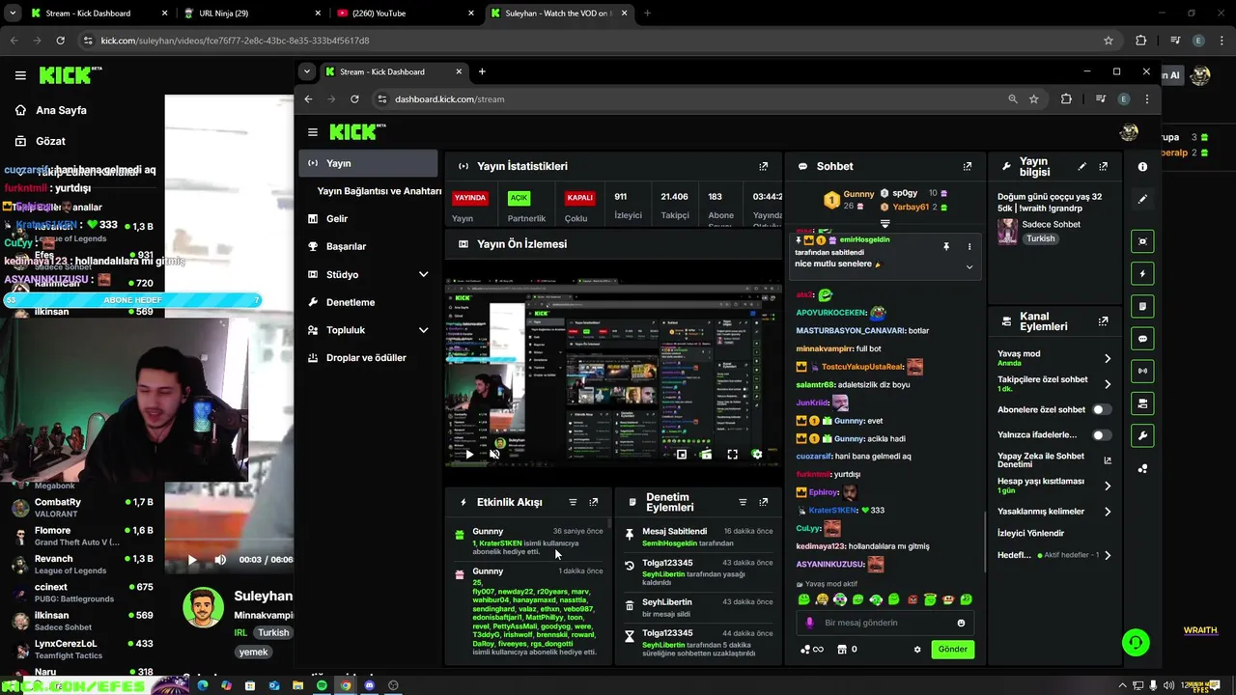Play the VOD in the background Kick window
This screenshot has width=1236, height=695.
coord(192,559)
